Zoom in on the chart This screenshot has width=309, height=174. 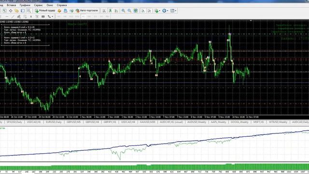pyautogui.click(x=124, y=11)
